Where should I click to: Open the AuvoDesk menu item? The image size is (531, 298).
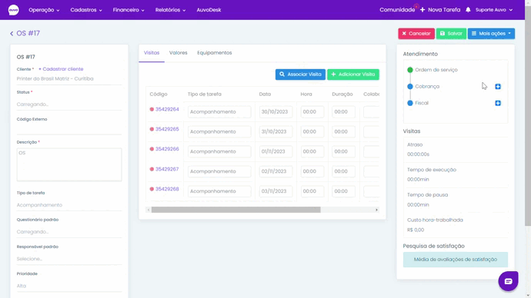[209, 10]
